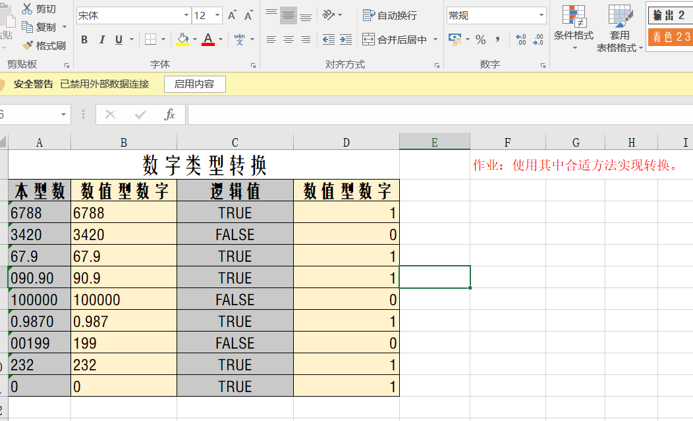Open the clipboard group dialog launcher

(67, 65)
